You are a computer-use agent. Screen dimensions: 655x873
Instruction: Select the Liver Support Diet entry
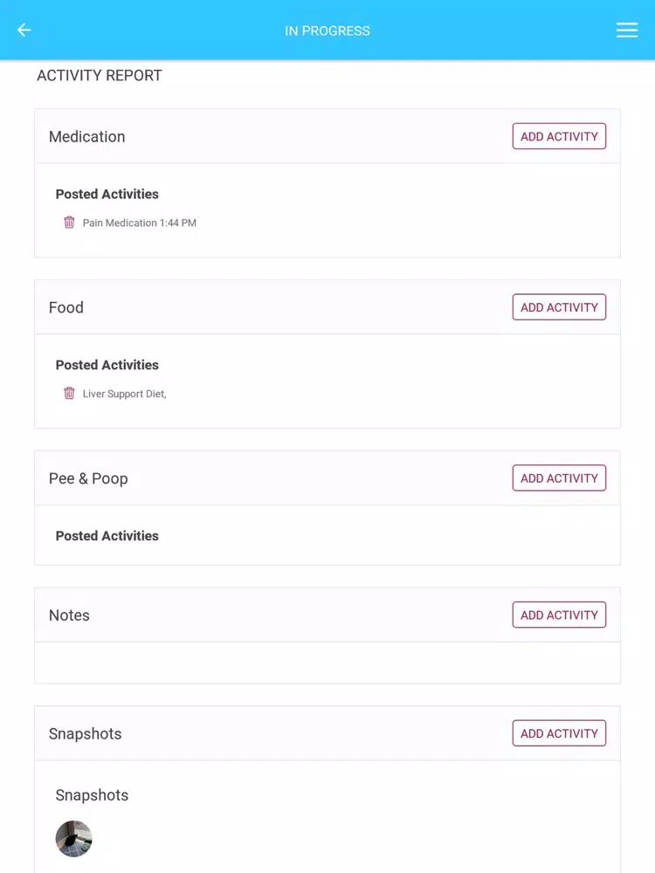click(x=124, y=394)
